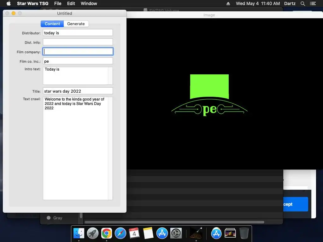The image size is (323, 242).
Task: Click the Text crawl scrollbar track
Action: point(110,148)
